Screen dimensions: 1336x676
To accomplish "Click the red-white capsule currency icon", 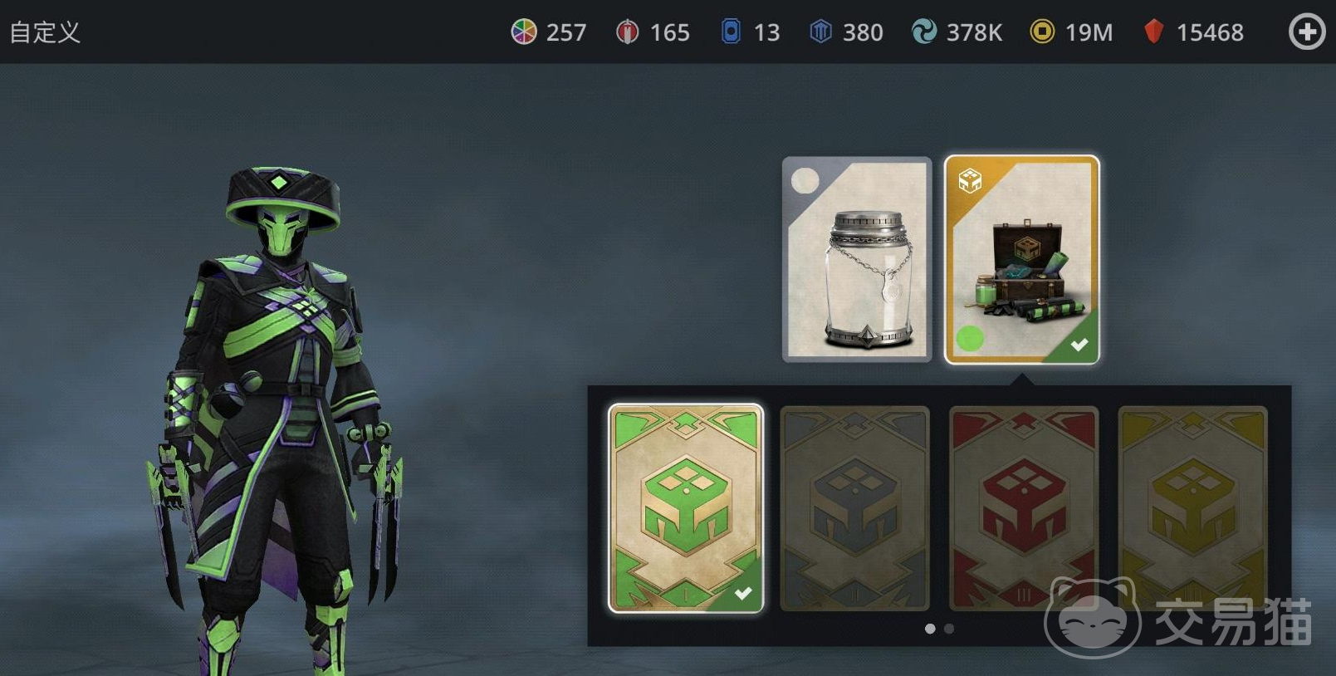I will pyautogui.click(x=628, y=32).
